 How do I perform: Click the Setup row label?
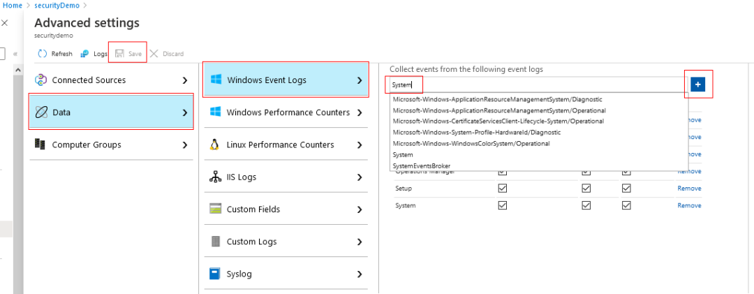404,188
